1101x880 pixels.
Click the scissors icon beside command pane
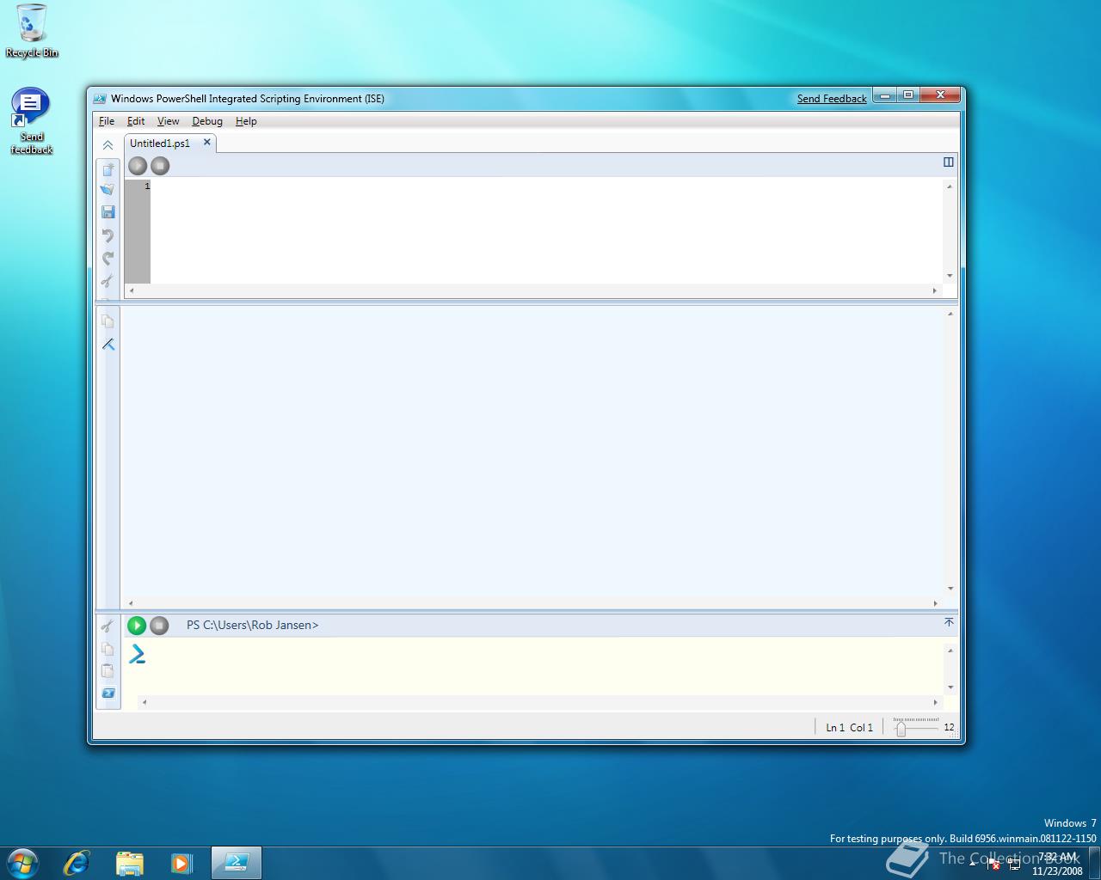coord(108,626)
